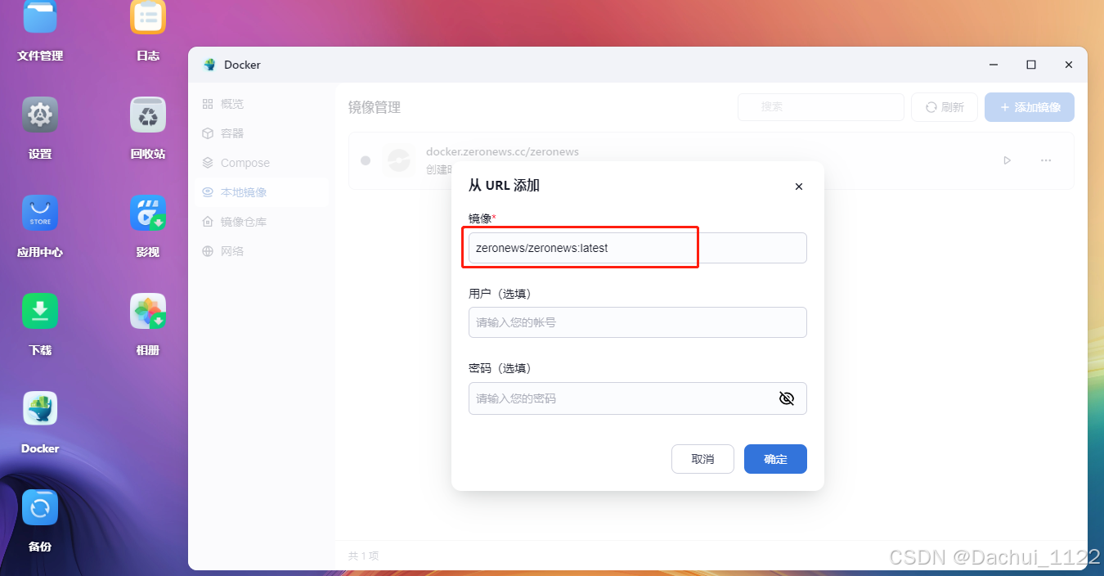Viewport: 1104px width, 576px height.
Task: Click the 搜索 search box
Action: [821, 107]
